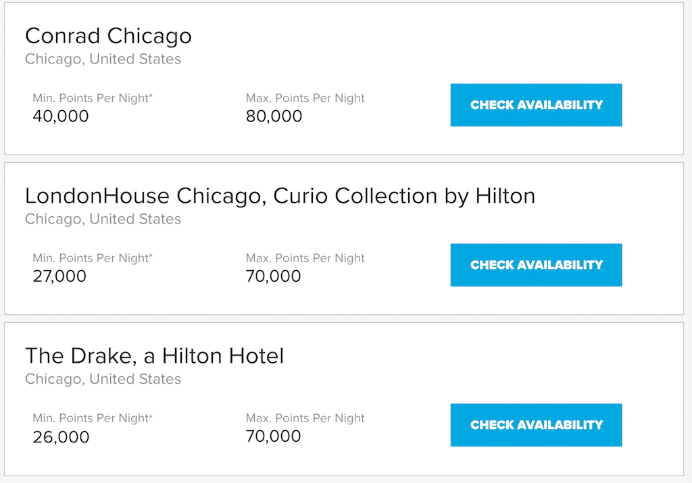Click the location text under LondonHouse Chicago
The image size is (692, 483).
coord(103,219)
